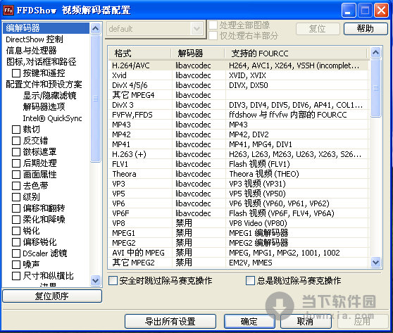Select the FVFW,FFDS codec row
Screen dimensions: 393x333
tap(239, 115)
